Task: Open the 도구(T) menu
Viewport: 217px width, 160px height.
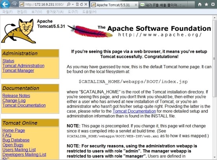Action: click(73, 12)
